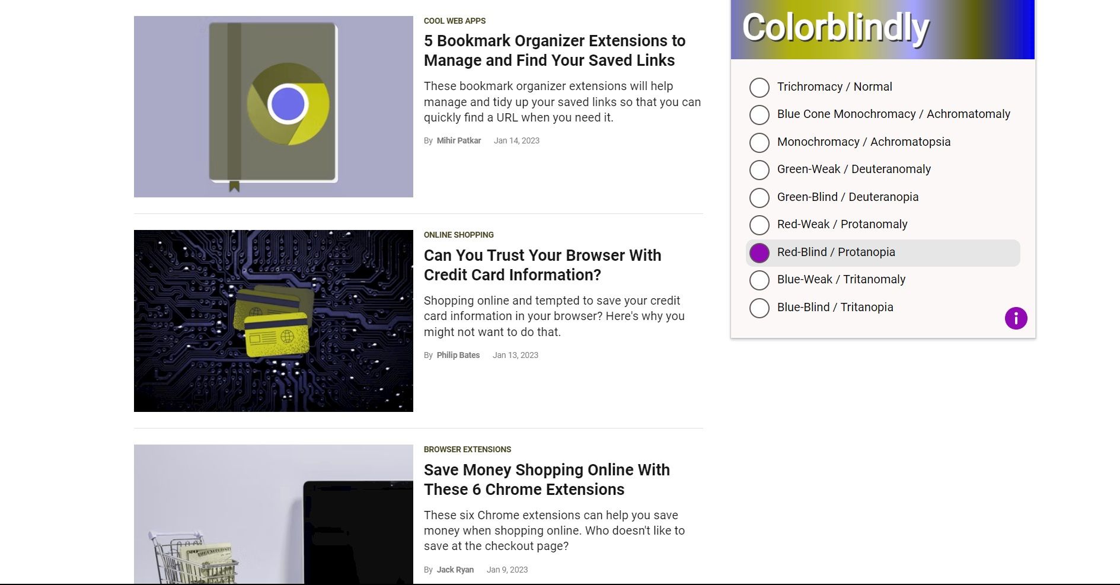Screen dimensions: 1120x585
Task: Open the Colorblindly info button
Action: [1016, 318]
